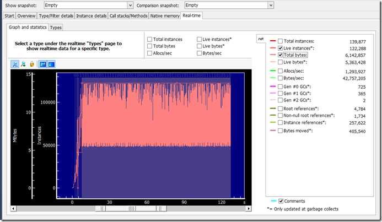Click the gold padlock toolbar icon
Viewport: 382px width, 222px height.
32,64
